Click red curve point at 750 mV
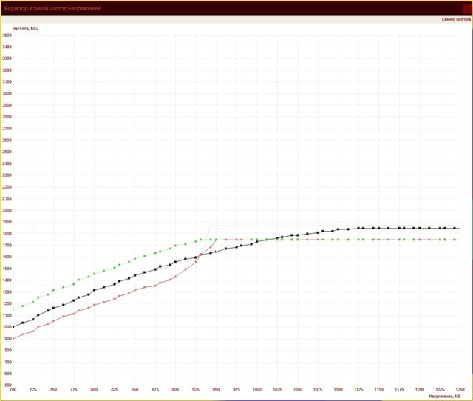The image size is (473, 401). 54,321
